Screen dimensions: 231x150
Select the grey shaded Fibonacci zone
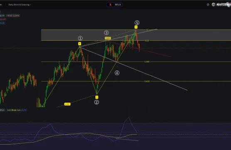pos(136,35)
